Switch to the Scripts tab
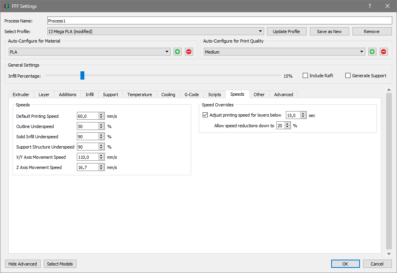The width and height of the screenshot is (397, 273). click(x=214, y=95)
